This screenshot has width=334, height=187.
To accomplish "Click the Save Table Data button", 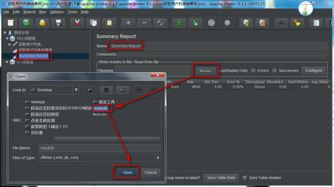I will point(221,177).
